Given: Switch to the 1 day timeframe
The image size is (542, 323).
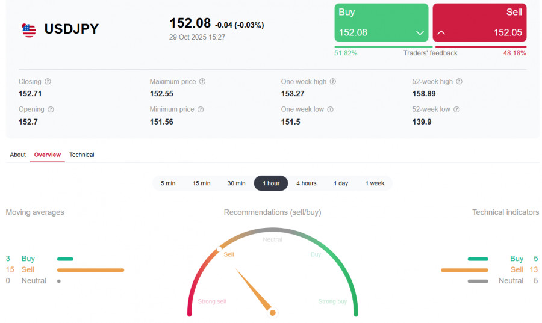Looking at the screenshot, I should [x=341, y=183].
